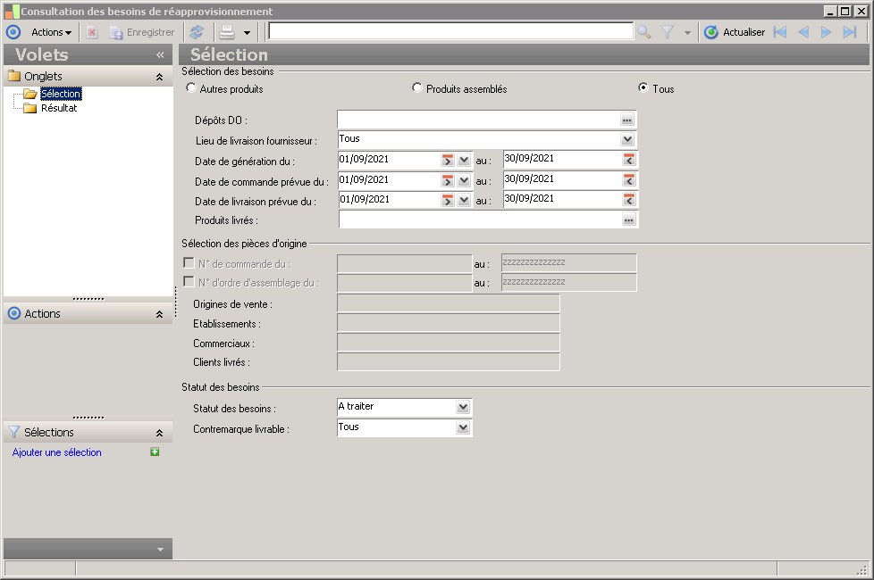Click the printer icon in the toolbar

pyautogui.click(x=227, y=32)
